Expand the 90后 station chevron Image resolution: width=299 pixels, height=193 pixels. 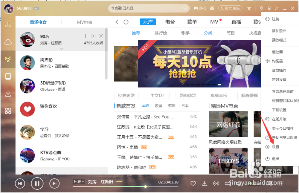62,49
